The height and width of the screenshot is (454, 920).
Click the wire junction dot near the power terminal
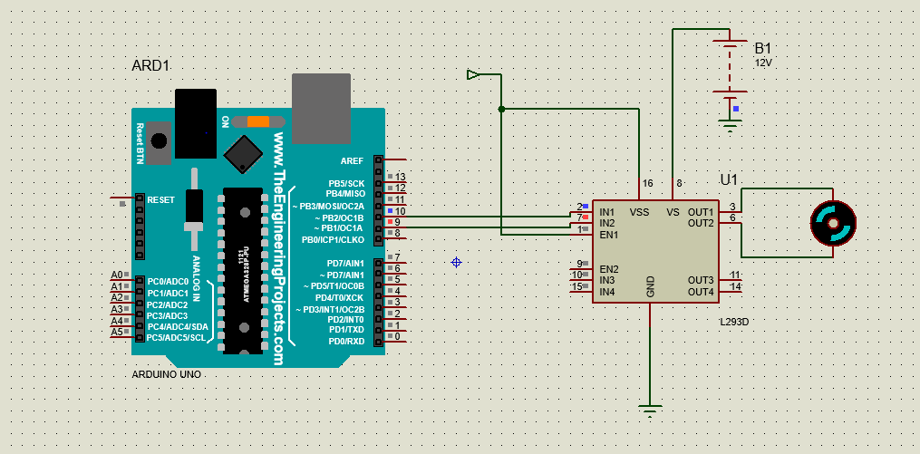click(x=501, y=109)
